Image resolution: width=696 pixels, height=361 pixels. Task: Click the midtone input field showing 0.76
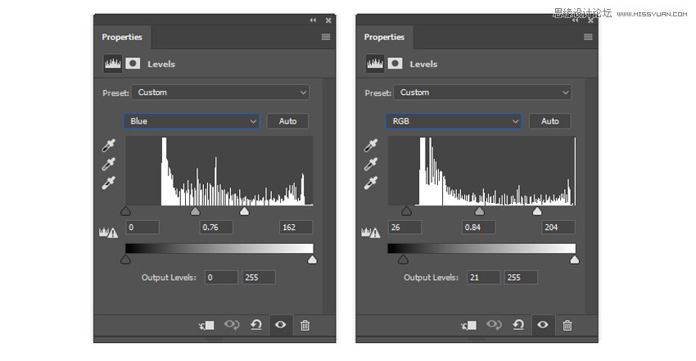click(216, 227)
